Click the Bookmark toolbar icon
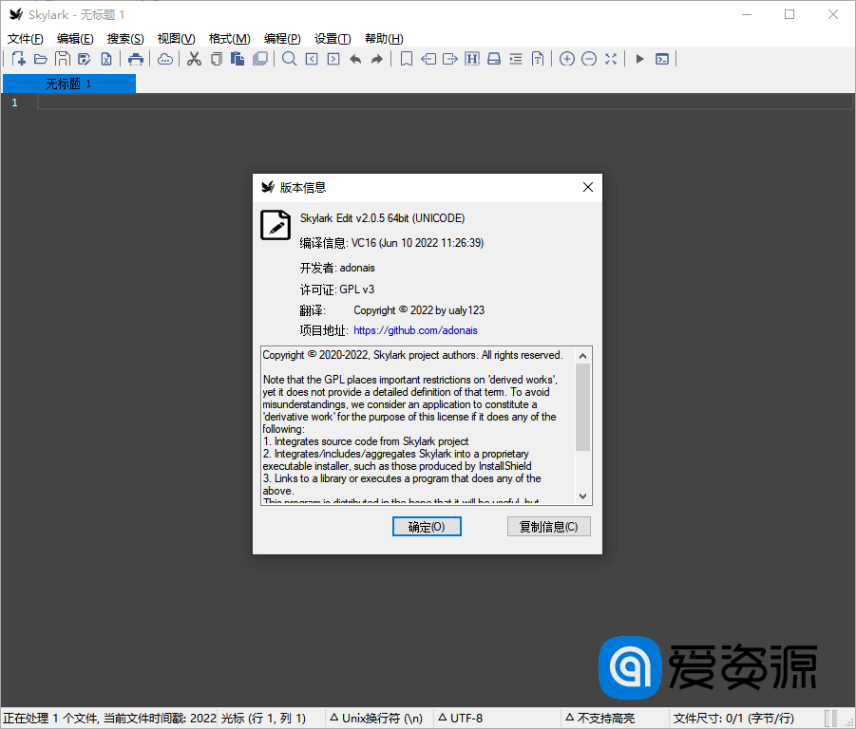The height and width of the screenshot is (729, 856). click(406, 59)
